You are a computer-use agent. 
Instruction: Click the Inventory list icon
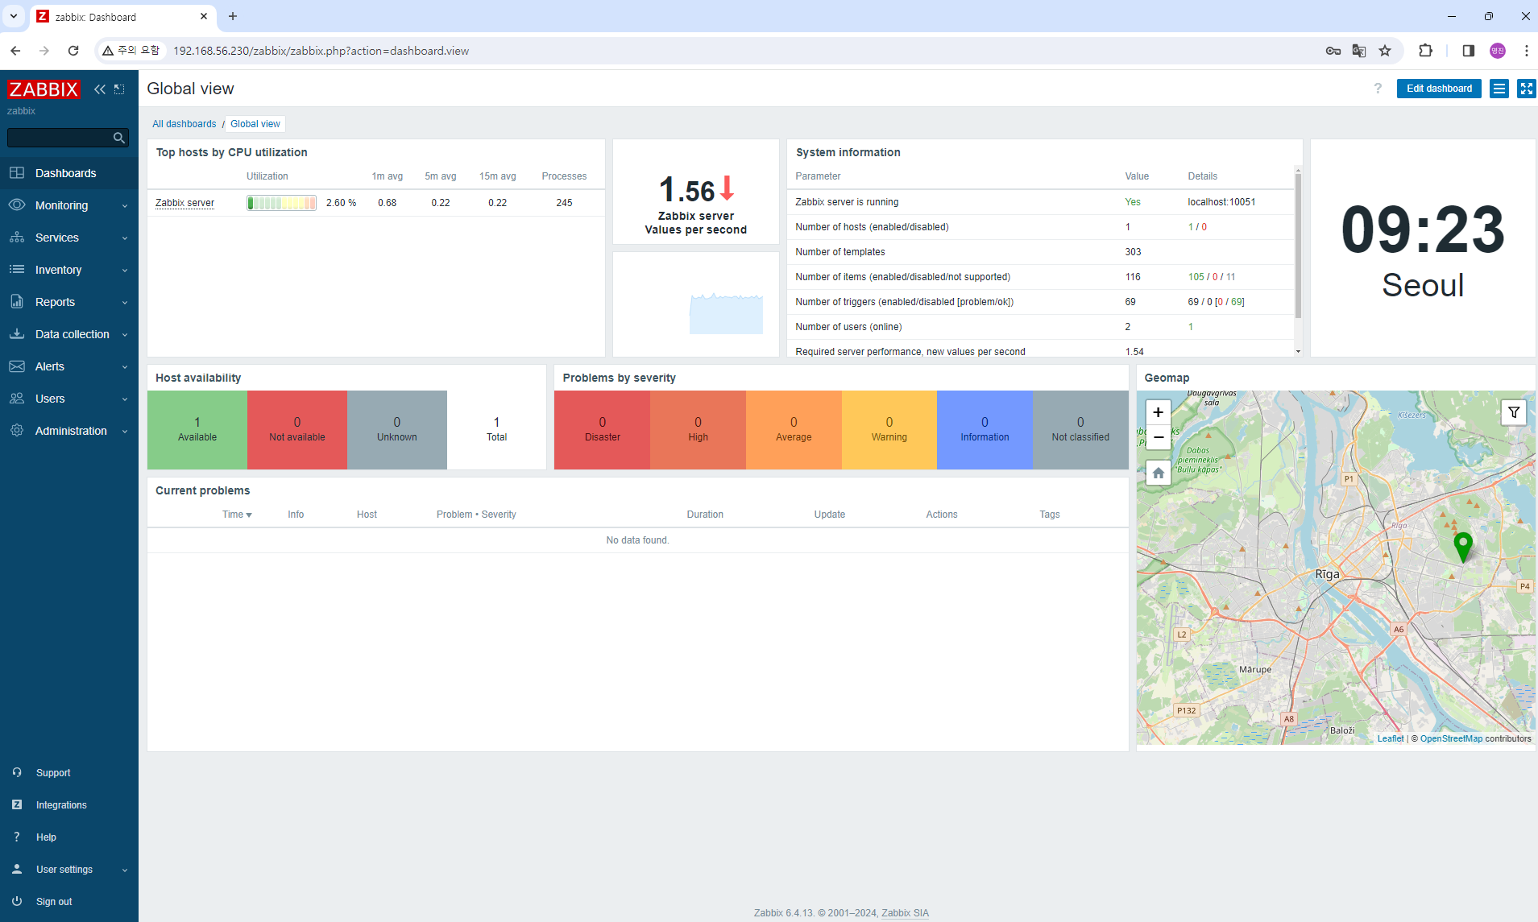tap(17, 270)
